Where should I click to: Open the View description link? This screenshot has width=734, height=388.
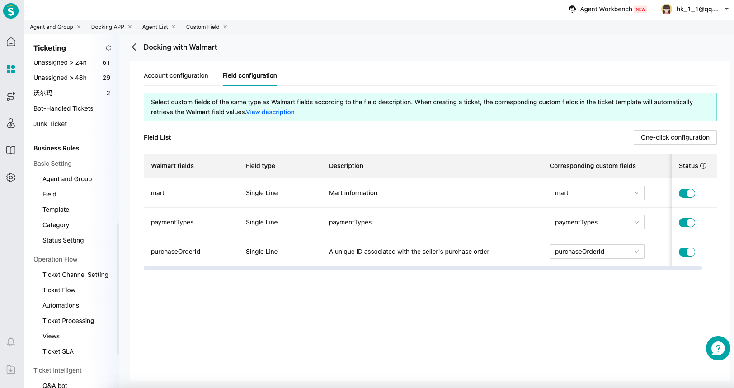tap(270, 112)
